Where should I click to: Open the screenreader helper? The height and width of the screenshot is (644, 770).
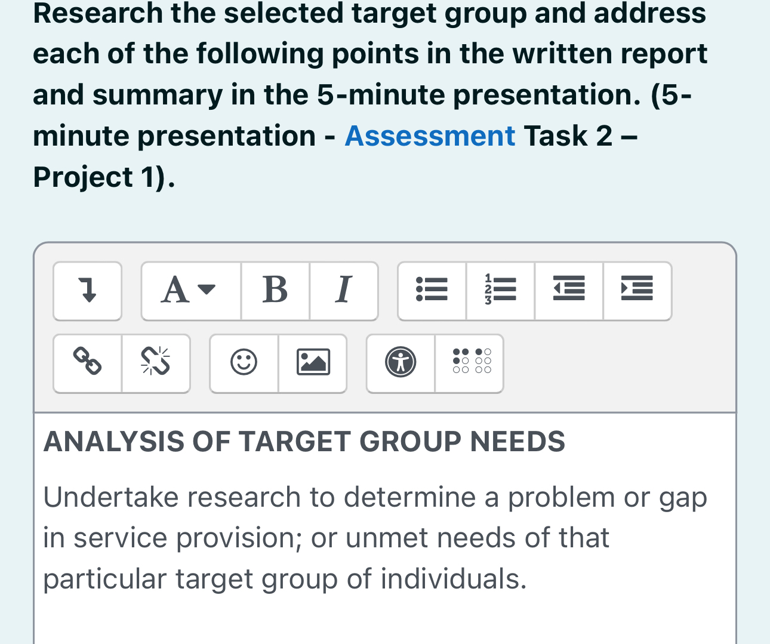(x=469, y=363)
